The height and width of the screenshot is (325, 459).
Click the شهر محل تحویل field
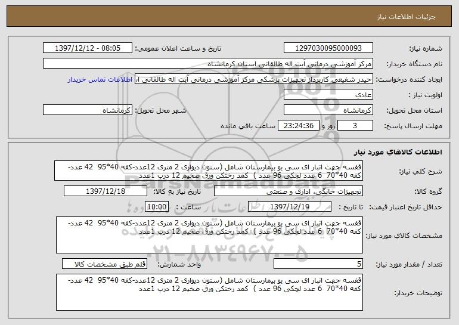point(88,110)
